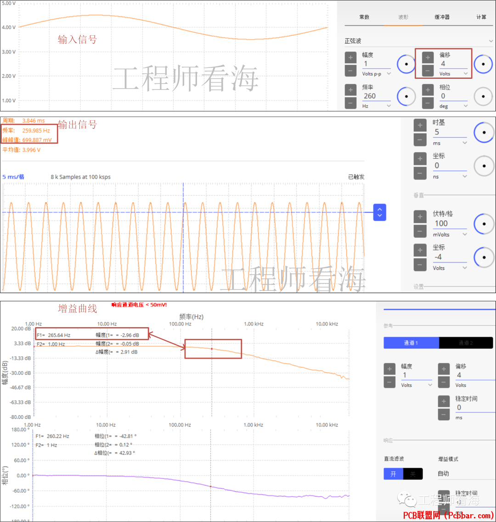Decrease 频率 frequency with minus button

pyautogui.click(x=350, y=103)
